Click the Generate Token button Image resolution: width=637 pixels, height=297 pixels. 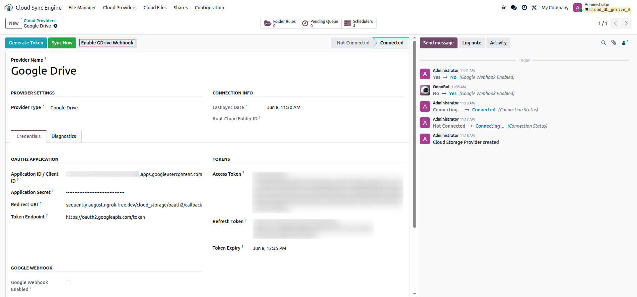(x=26, y=43)
